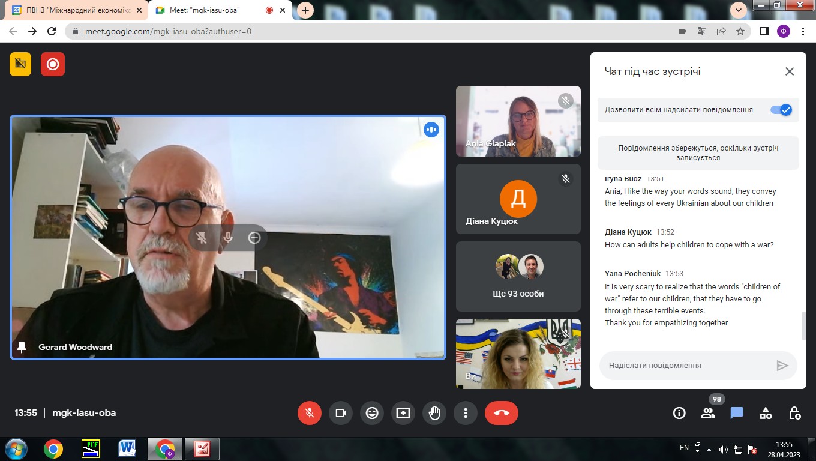Click the share page icon in address bar
This screenshot has height=461, width=816.
tap(721, 31)
